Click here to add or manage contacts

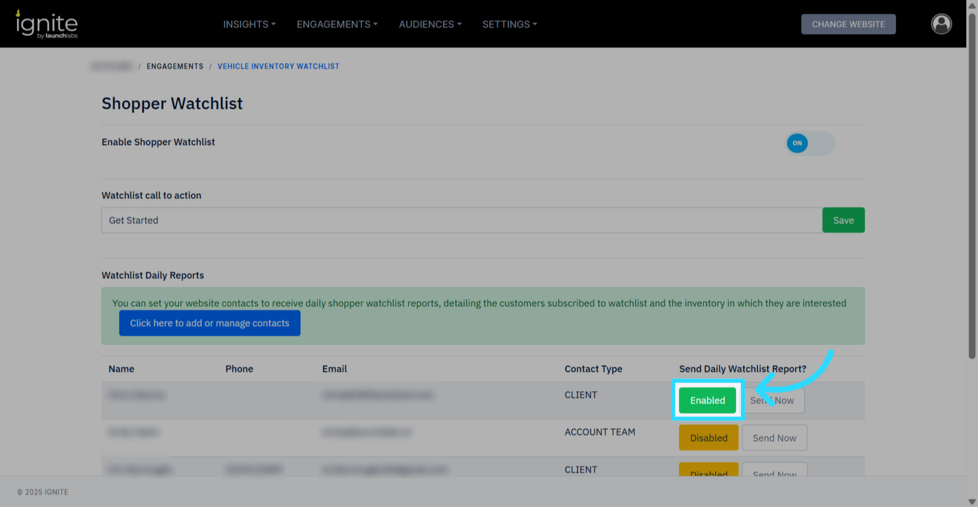click(209, 323)
